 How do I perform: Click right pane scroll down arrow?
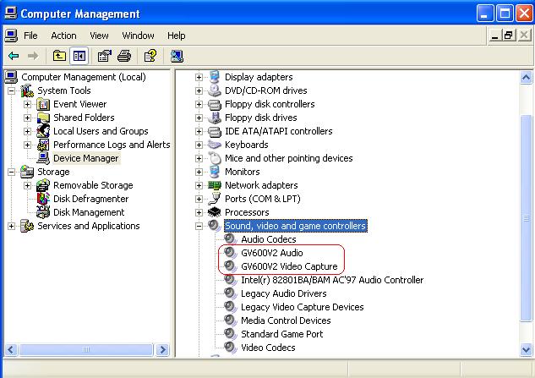(x=527, y=349)
